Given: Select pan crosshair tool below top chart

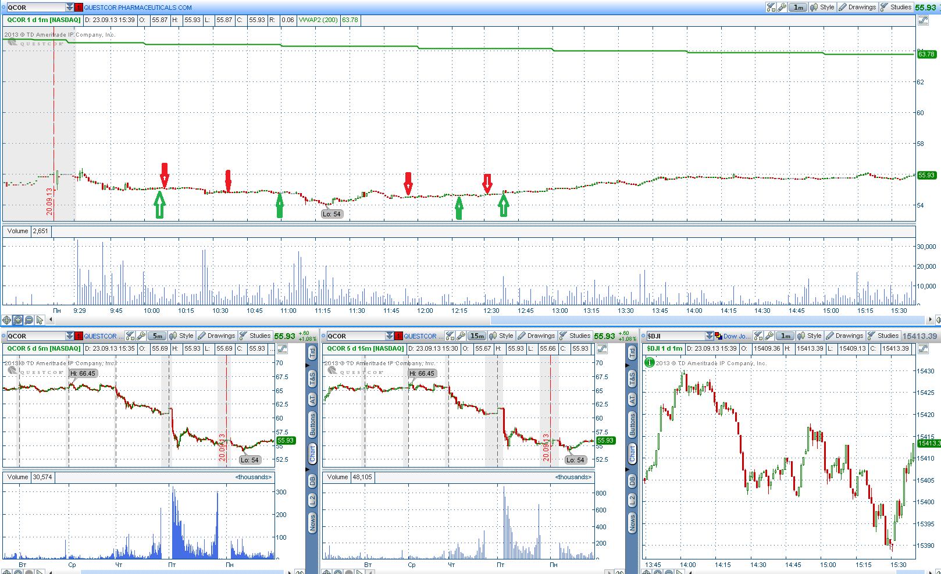Looking at the screenshot, I should coord(7,320).
